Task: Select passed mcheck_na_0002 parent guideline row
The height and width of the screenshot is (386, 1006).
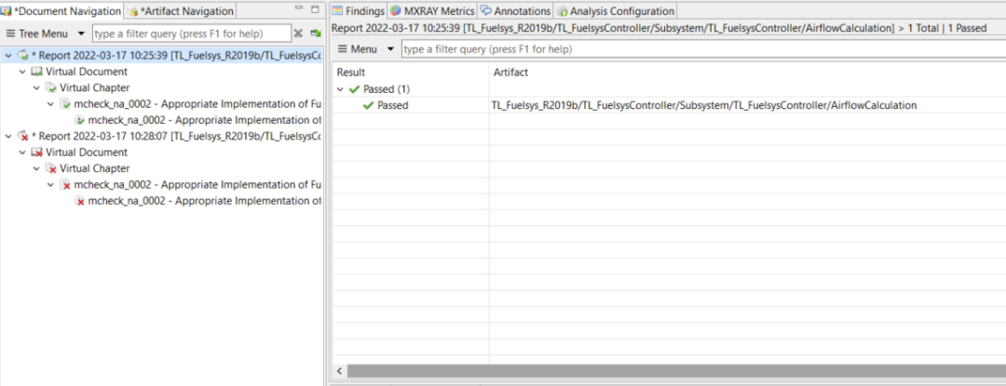Action: tap(197, 103)
